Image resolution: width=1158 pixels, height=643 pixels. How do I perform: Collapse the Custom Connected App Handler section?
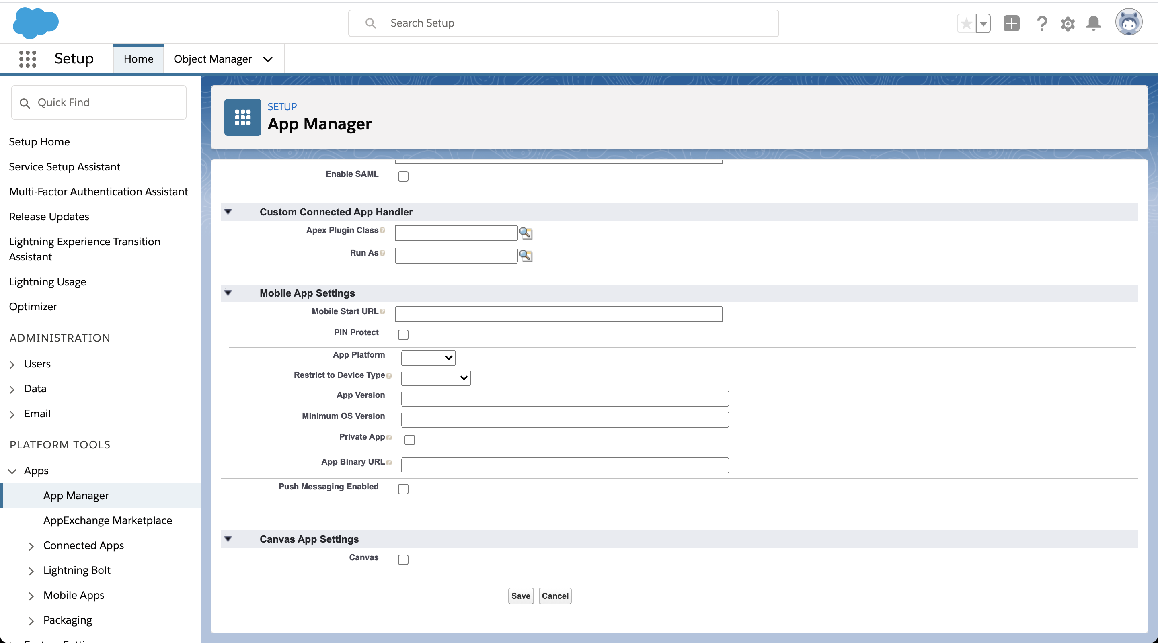(x=228, y=212)
